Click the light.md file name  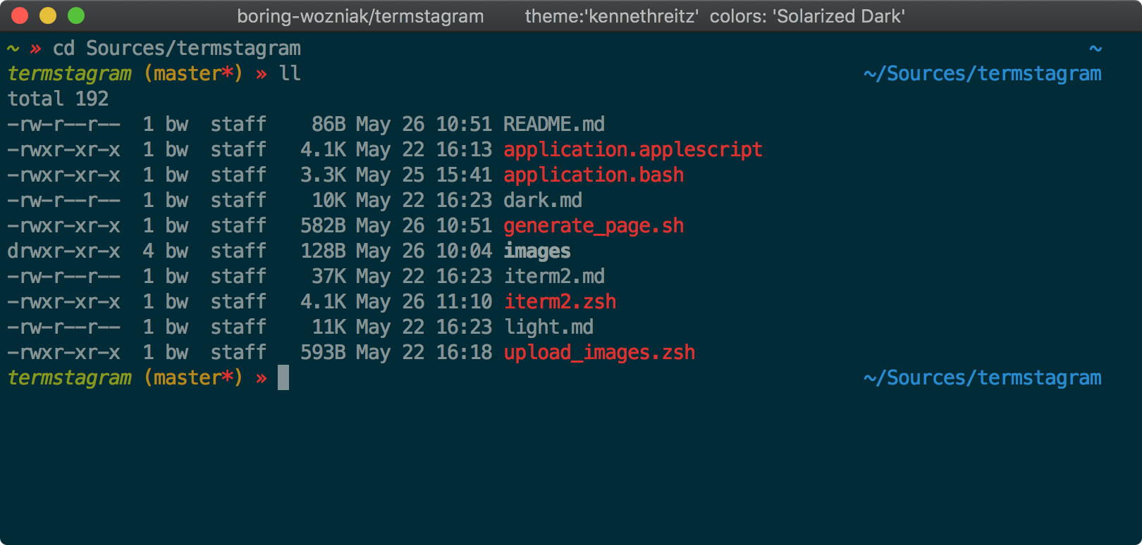548,327
